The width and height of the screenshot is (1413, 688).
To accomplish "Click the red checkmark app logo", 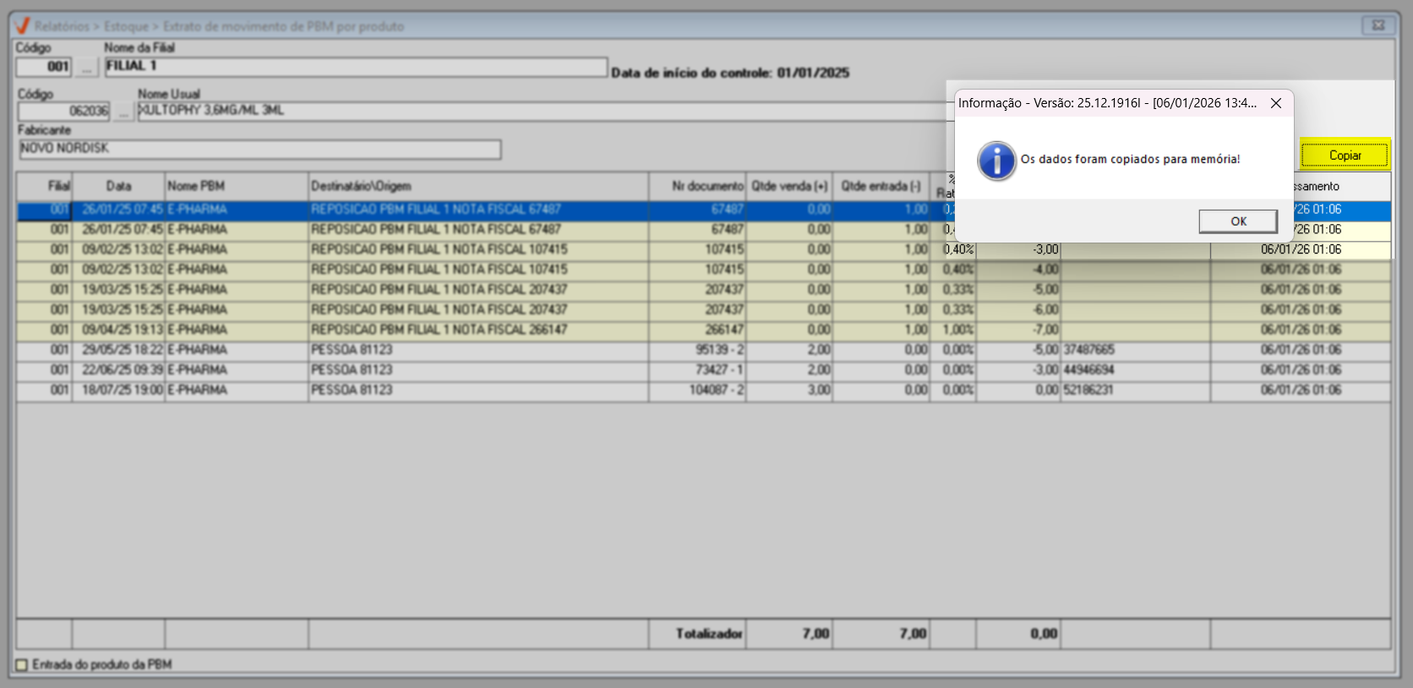I will point(22,26).
